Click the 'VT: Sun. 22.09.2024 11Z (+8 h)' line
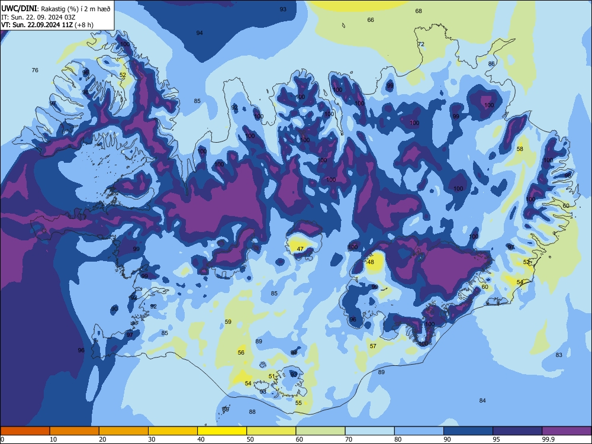Viewport: 592px width, 444px height. pos(47,25)
